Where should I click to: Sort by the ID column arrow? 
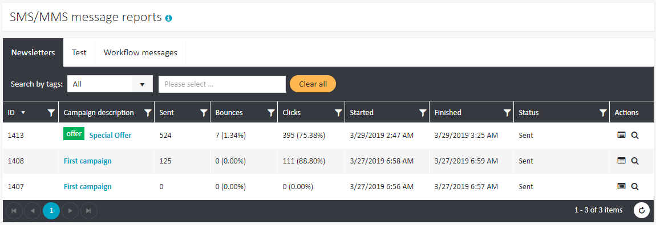pyautogui.click(x=23, y=113)
